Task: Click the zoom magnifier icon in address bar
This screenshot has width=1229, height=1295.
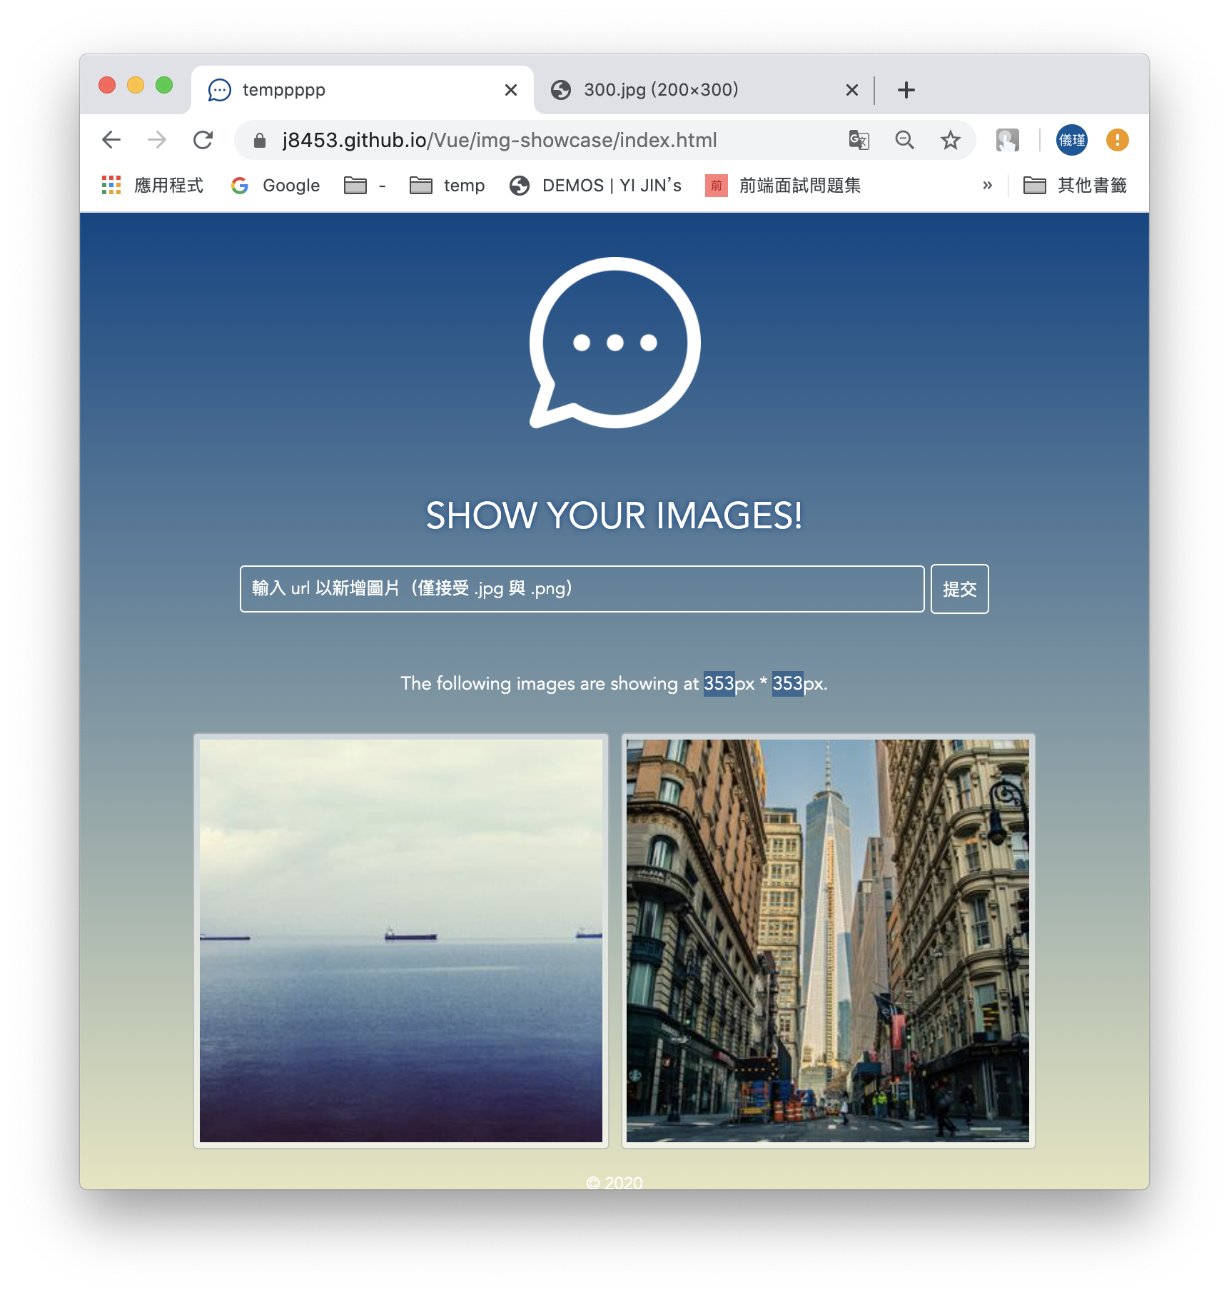Action: click(x=904, y=140)
